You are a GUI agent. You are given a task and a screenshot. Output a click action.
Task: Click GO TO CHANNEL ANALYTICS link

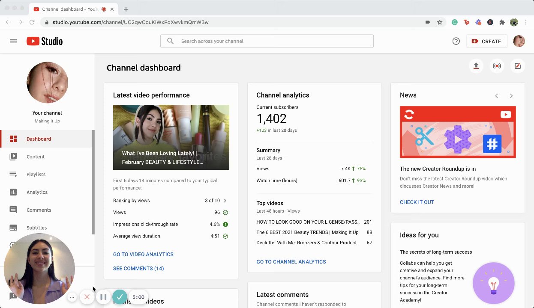coord(291,262)
